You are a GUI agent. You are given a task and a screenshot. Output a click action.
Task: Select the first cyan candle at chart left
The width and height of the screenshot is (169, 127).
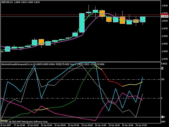click(8, 49)
